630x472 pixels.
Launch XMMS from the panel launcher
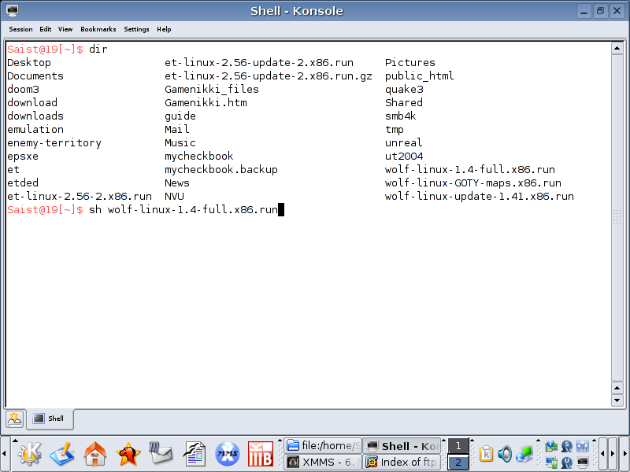(228, 454)
